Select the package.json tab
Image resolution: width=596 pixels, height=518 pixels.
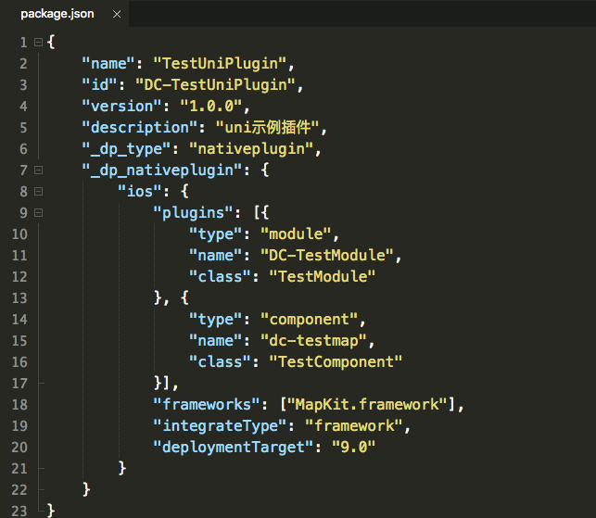57,14
